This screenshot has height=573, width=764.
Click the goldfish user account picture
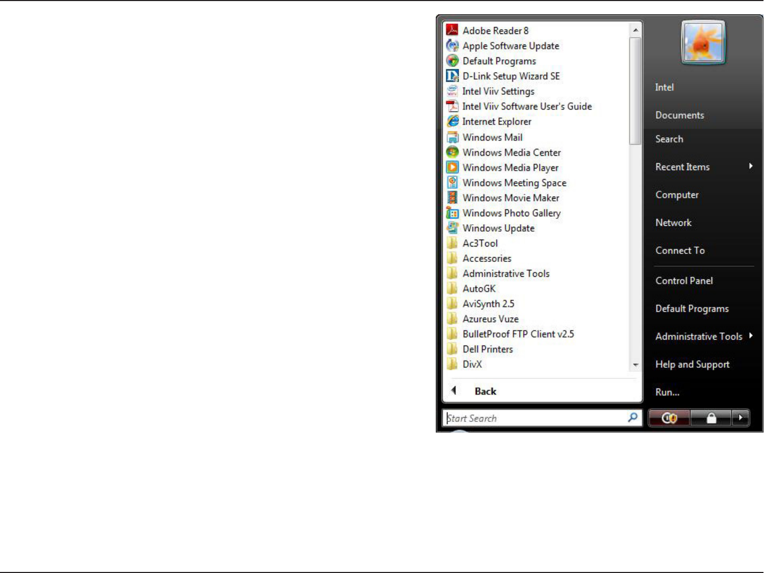(x=703, y=42)
